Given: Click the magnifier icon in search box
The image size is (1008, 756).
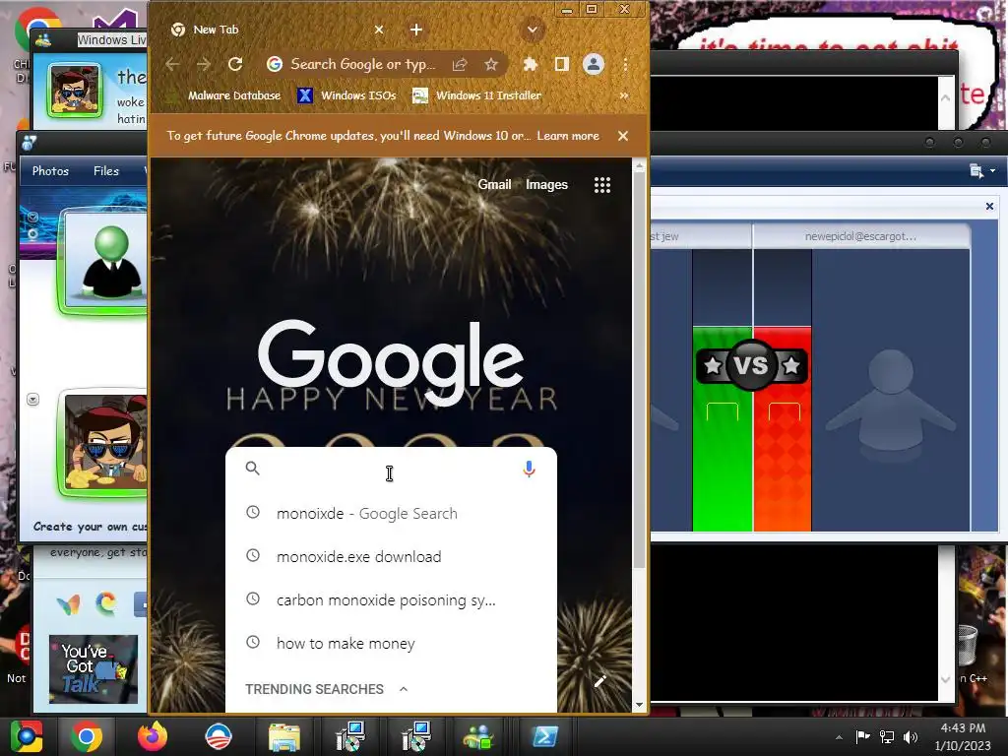Looking at the screenshot, I should (x=253, y=468).
